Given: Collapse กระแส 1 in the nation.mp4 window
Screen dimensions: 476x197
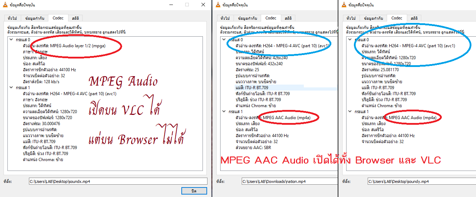Looking at the screenshot, I should [224, 112].
